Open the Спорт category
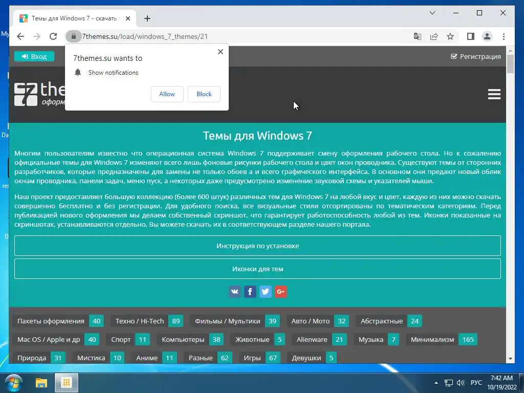 coord(127,339)
